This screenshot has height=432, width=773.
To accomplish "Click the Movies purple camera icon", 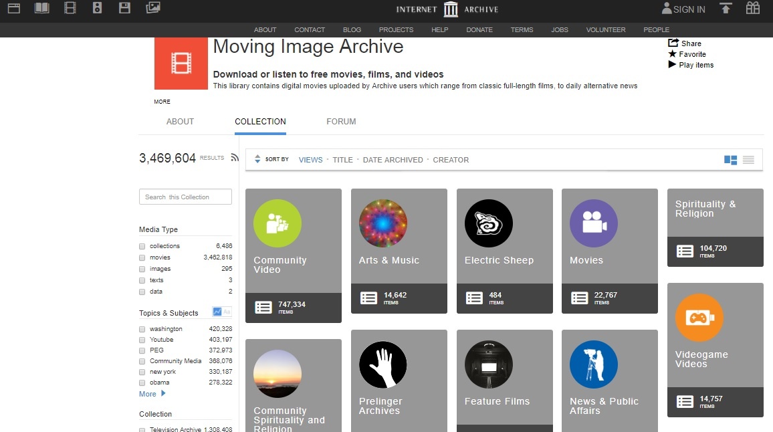I will pyautogui.click(x=594, y=223).
